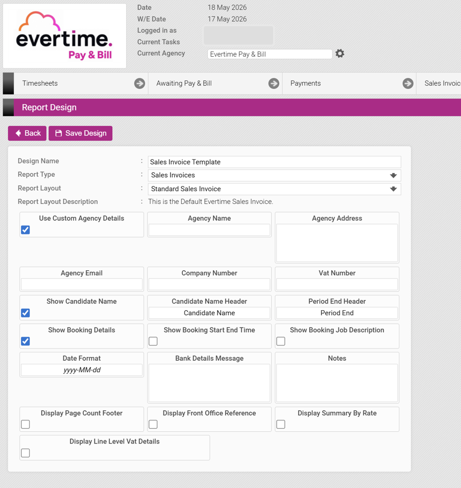Uncheck Show Candidate Name checkbox

click(26, 313)
